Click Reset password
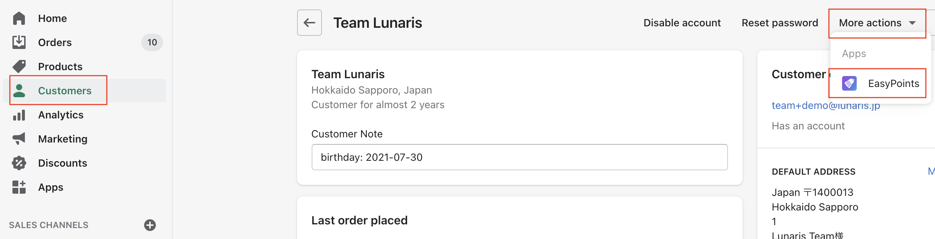Screen dimensions: 935x239 780,23
